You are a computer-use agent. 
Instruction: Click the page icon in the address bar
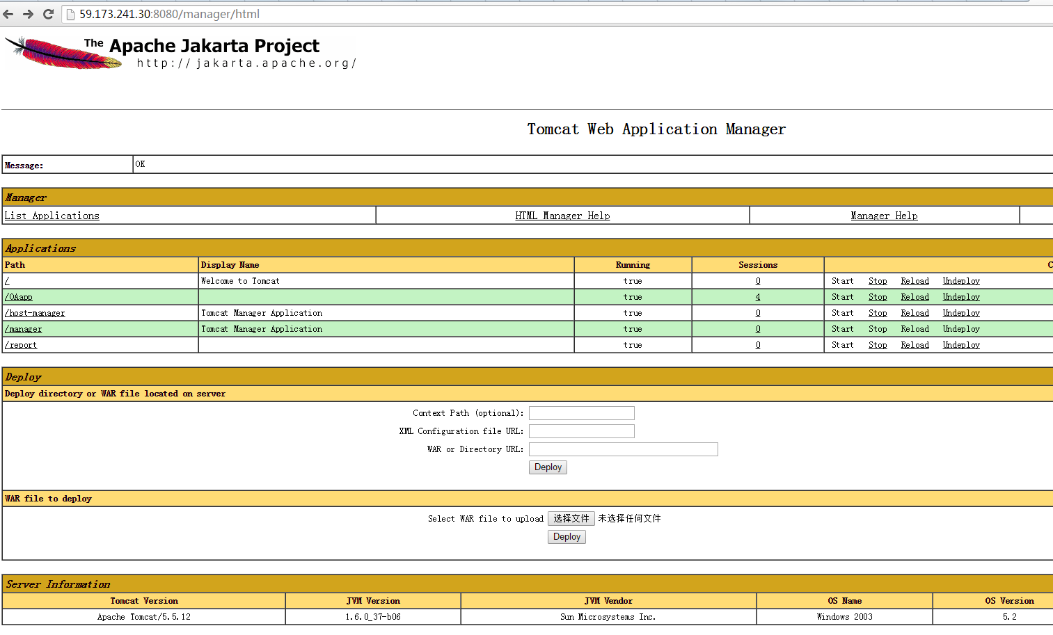tap(70, 14)
